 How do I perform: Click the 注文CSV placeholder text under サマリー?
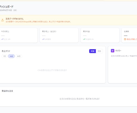tap(124, 56)
